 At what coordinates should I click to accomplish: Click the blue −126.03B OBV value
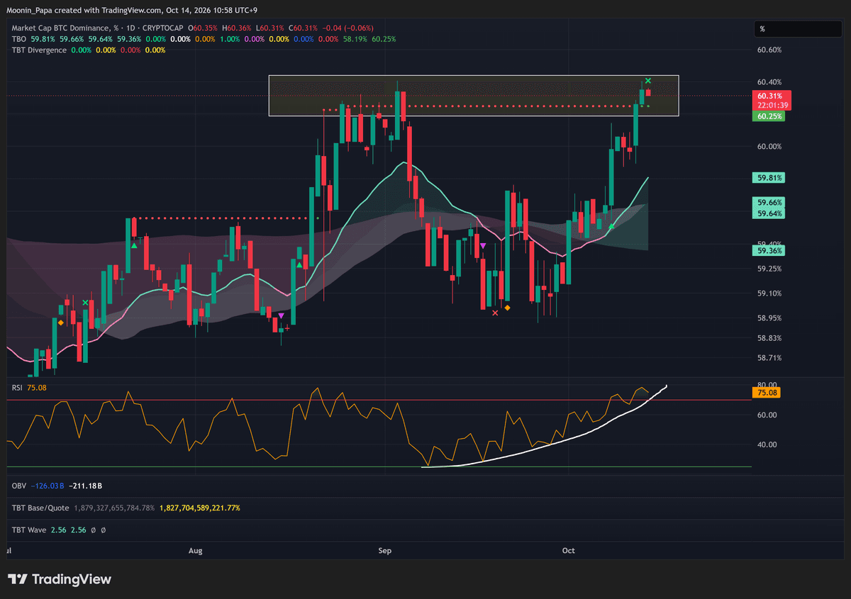(48, 486)
